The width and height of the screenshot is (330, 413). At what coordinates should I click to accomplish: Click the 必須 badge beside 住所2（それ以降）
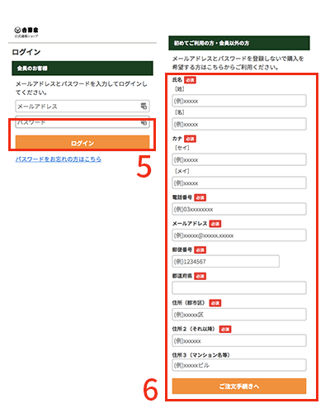click(225, 329)
